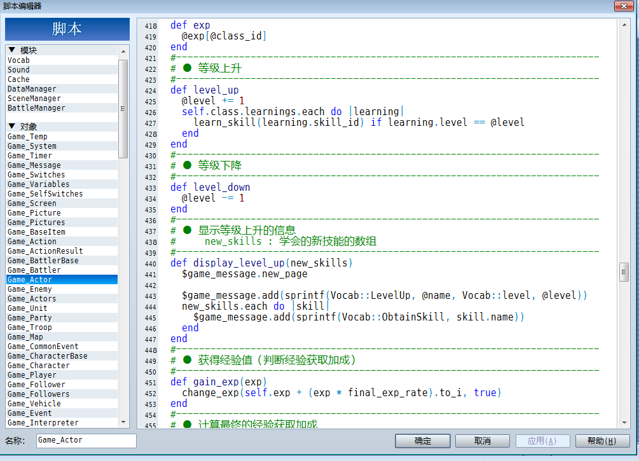Collapse the 对象 section triangle
Screen dimensions: 639x461
12,127
